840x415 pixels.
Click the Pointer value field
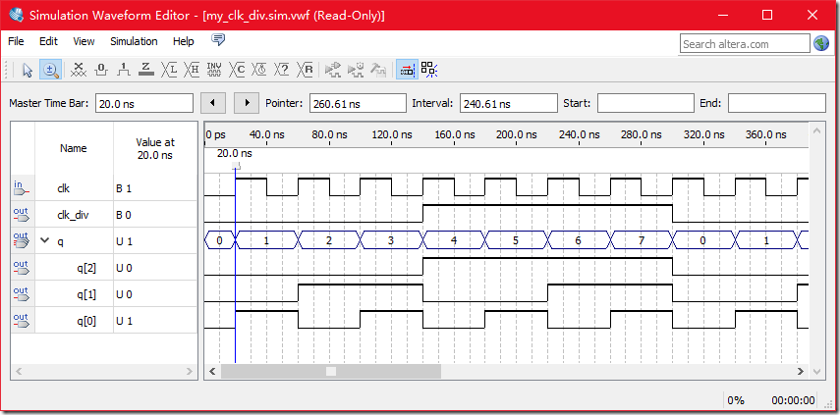pyautogui.click(x=358, y=103)
